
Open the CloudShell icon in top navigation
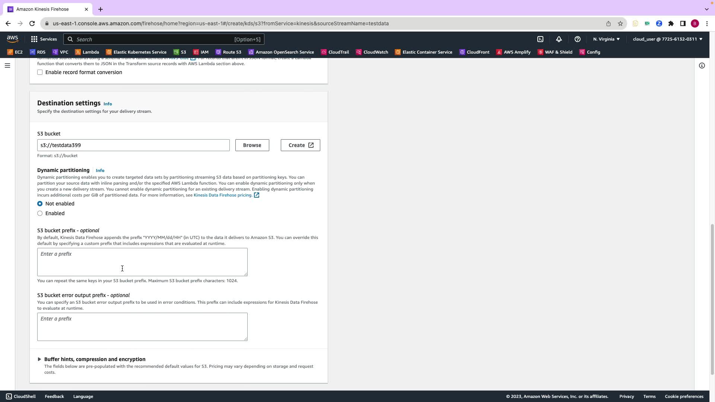pyautogui.click(x=540, y=39)
